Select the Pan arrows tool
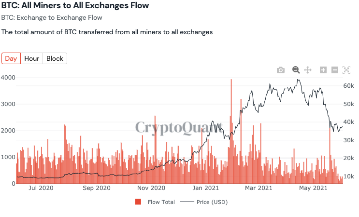 pos(308,70)
